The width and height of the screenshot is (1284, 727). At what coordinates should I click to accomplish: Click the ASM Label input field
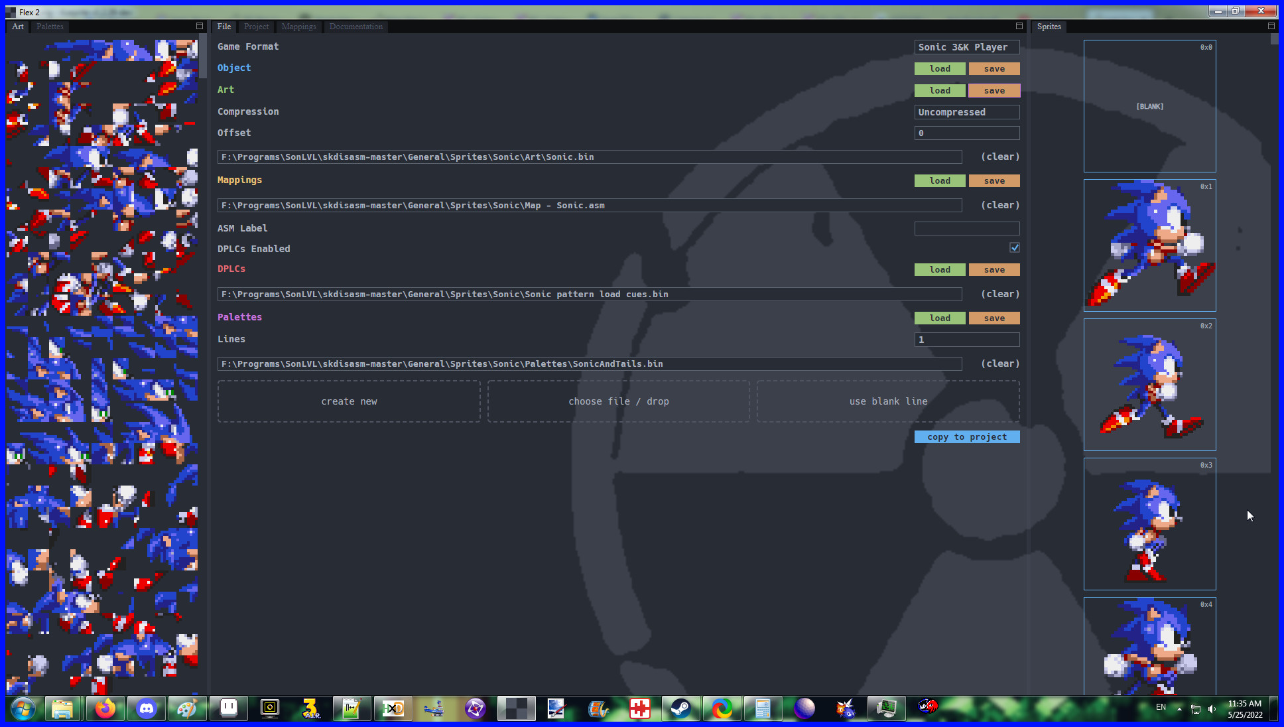coord(967,228)
